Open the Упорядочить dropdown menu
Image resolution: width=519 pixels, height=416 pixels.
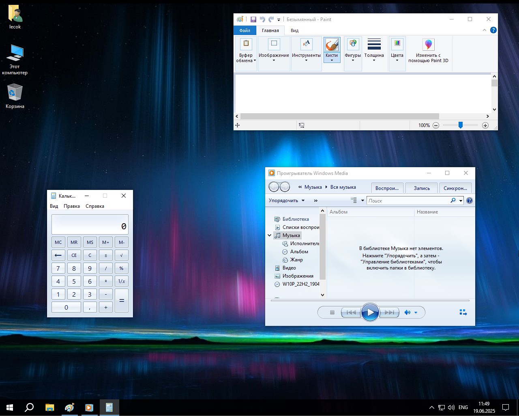(x=286, y=200)
